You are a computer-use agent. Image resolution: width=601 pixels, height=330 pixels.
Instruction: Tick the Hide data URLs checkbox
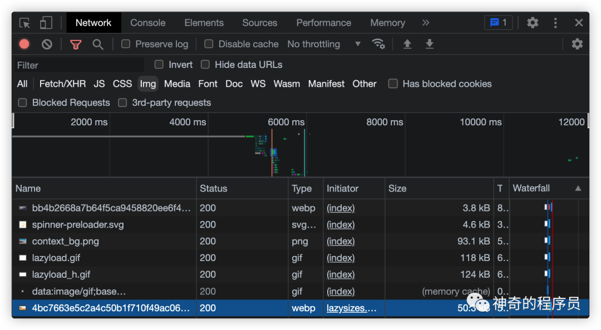(205, 65)
